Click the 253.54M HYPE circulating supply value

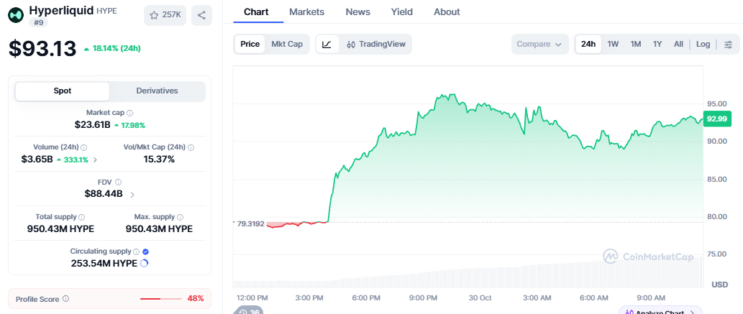[x=104, y=263]
